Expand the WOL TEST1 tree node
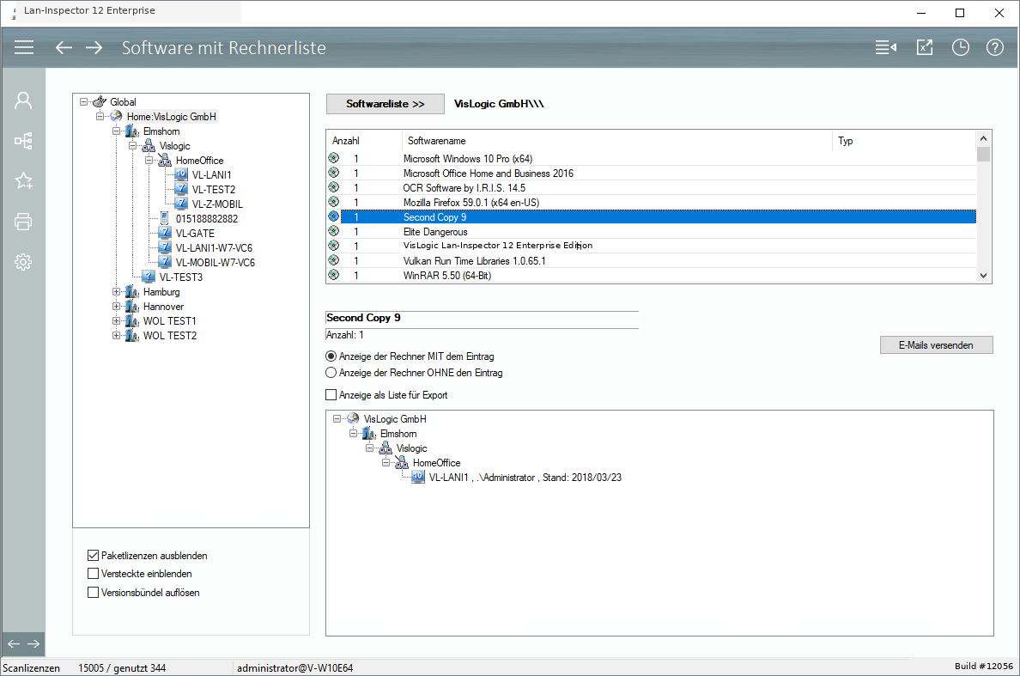This screenshot has width=1020, height=676. pyautogui.click(x=117, y=320)
